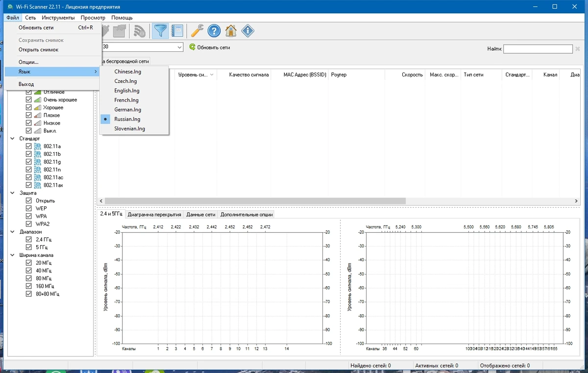
Task: Click the signal bars icon beside Плохое
Action: (38, 115)
